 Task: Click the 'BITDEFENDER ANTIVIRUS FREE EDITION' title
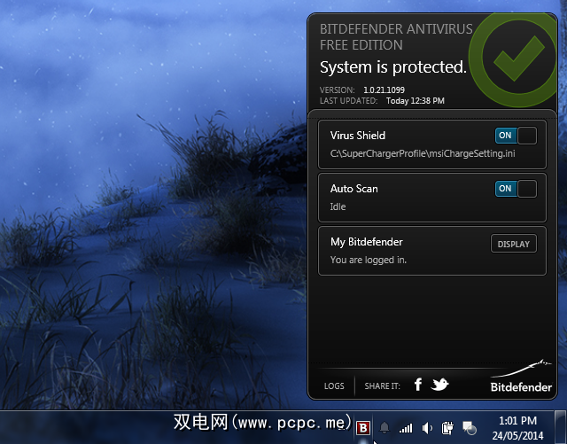pyautogui.click(x=396, y=37)
